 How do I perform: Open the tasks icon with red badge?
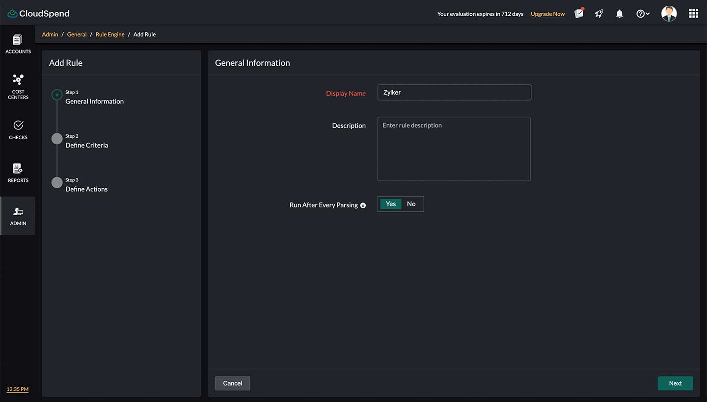tap(578, 13)
